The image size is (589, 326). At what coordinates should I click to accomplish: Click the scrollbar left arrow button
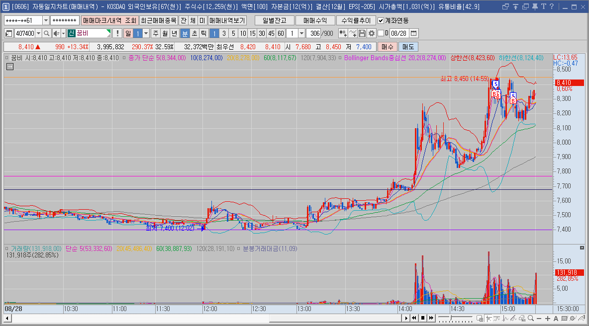(x=7, y=318)
